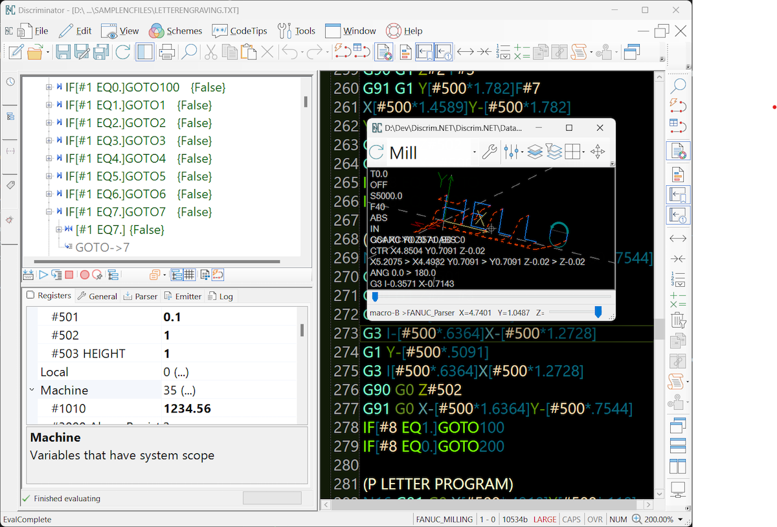The width and height of the screenshot is (777, 527).
Task: Expand the IF[#1 EQ3.]GOTO3 tree node
Action: (49, 140)
